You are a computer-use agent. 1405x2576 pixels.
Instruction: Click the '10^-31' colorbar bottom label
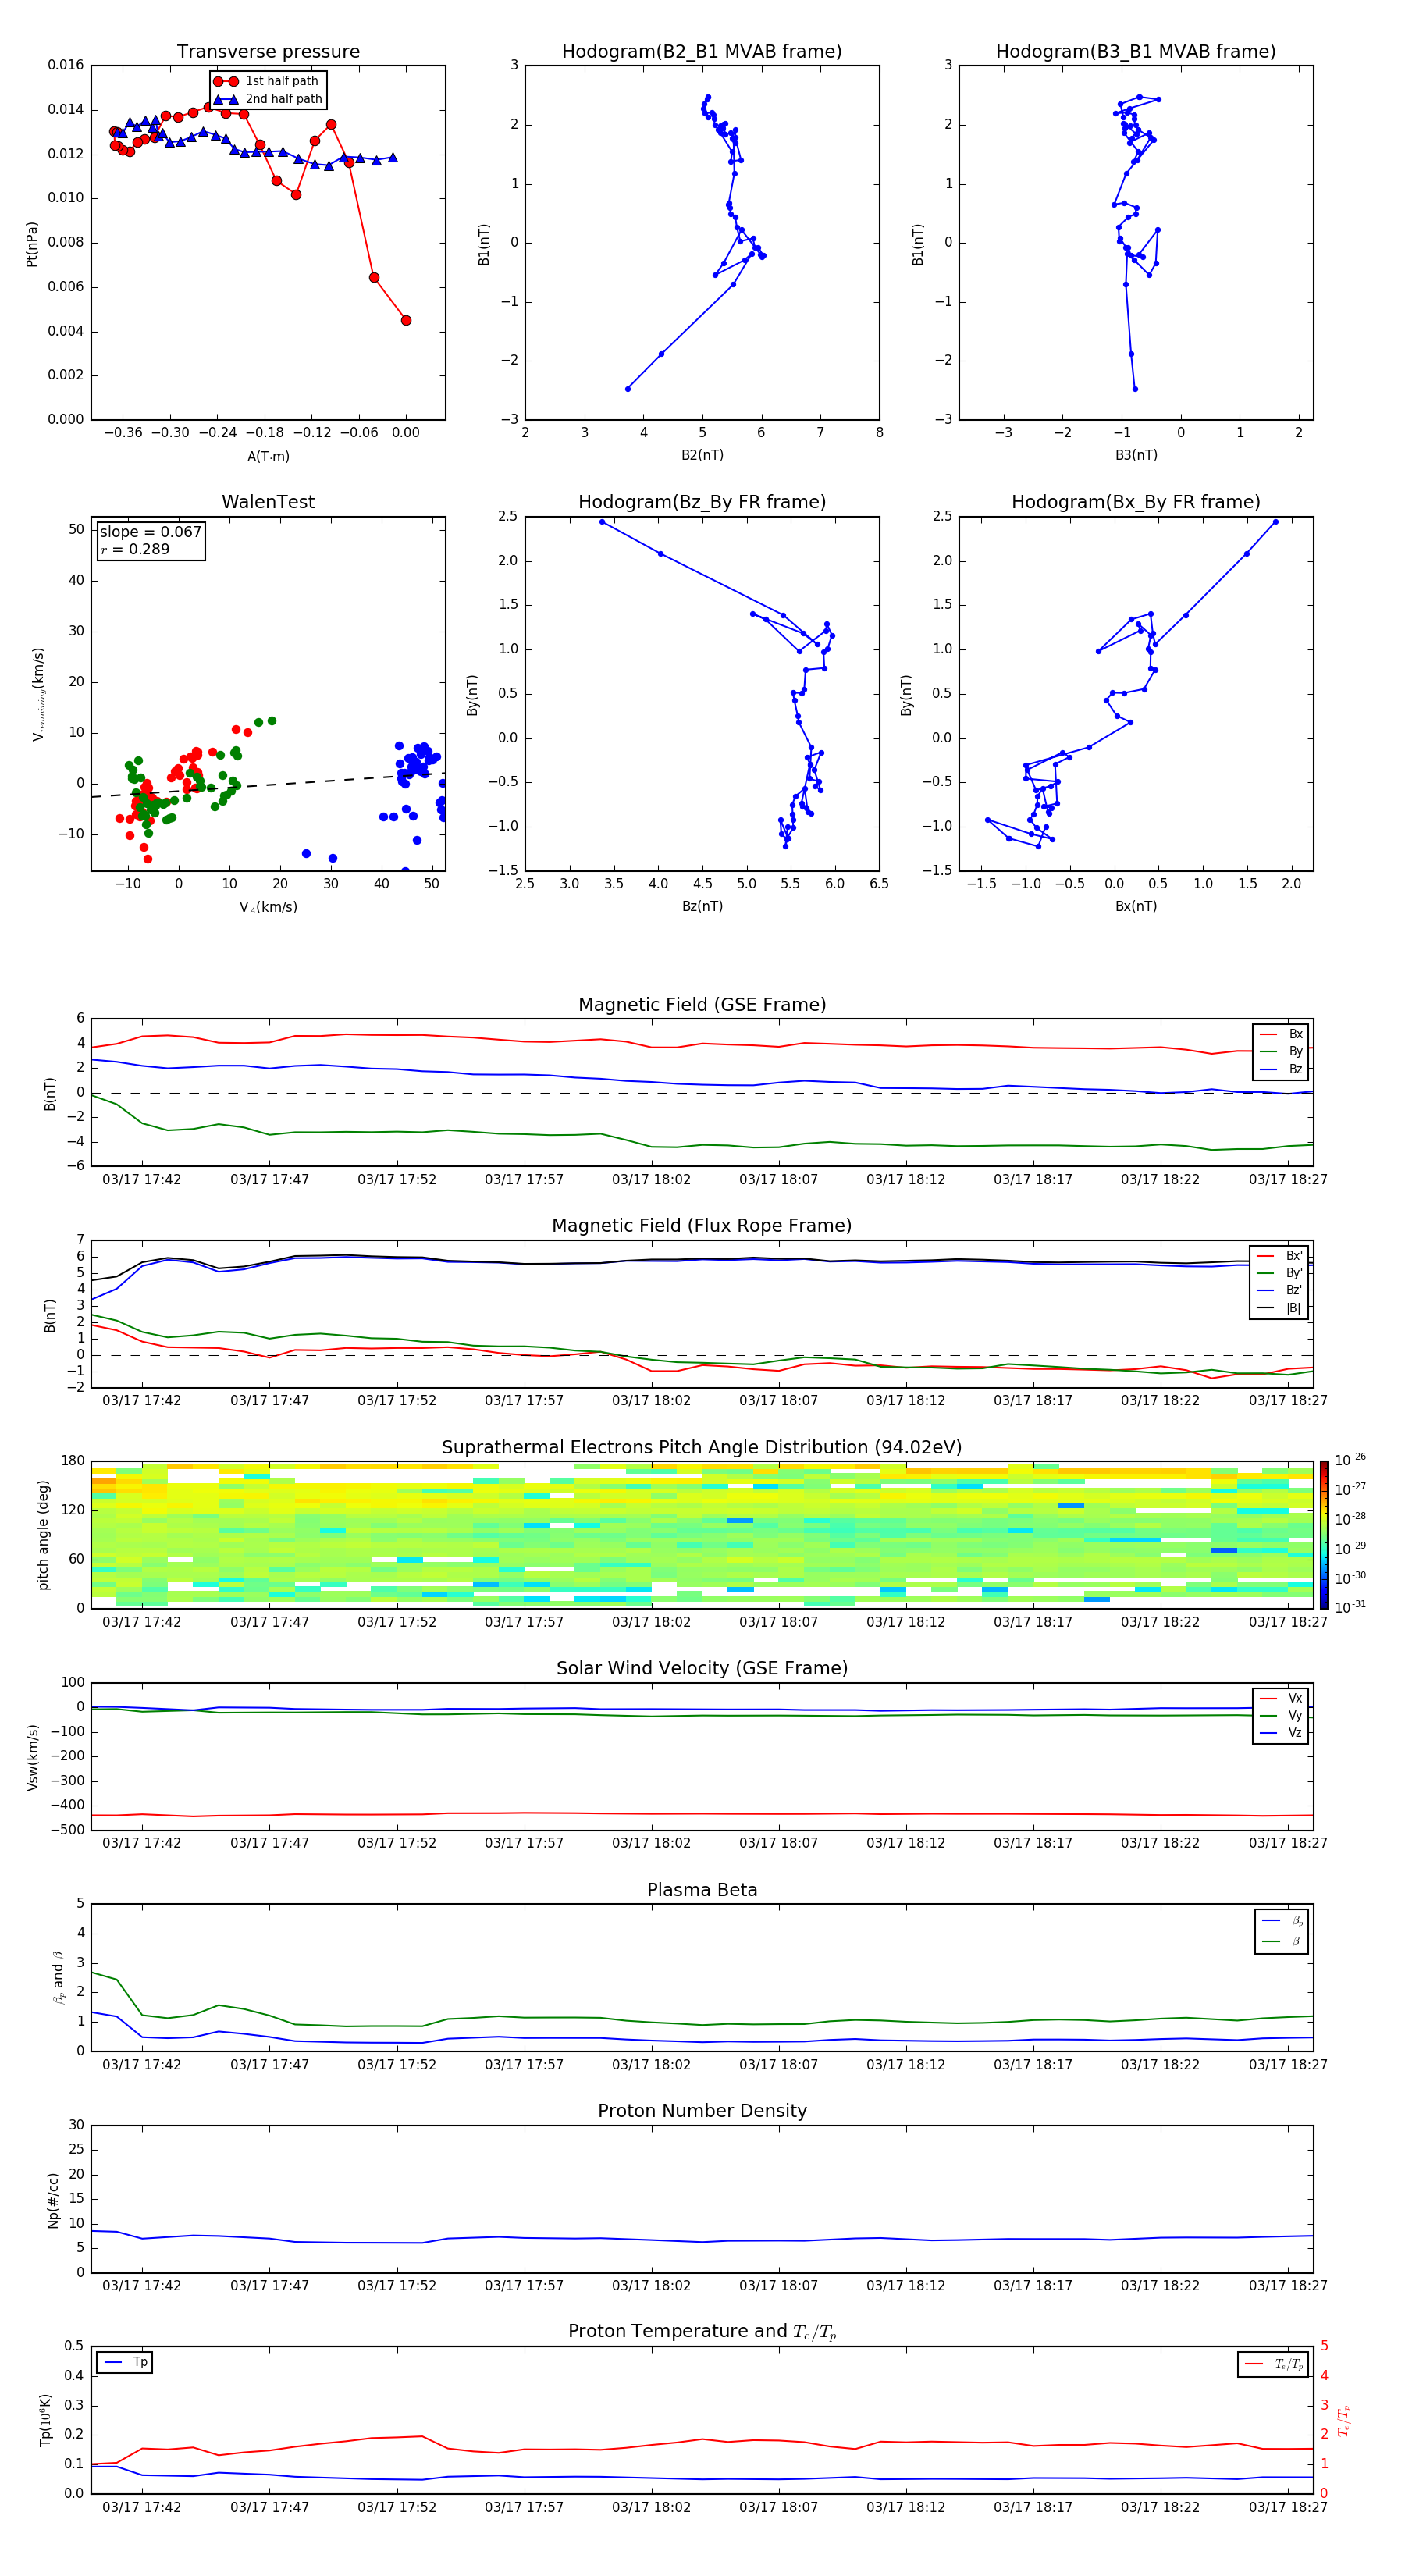[1350, 1607]
